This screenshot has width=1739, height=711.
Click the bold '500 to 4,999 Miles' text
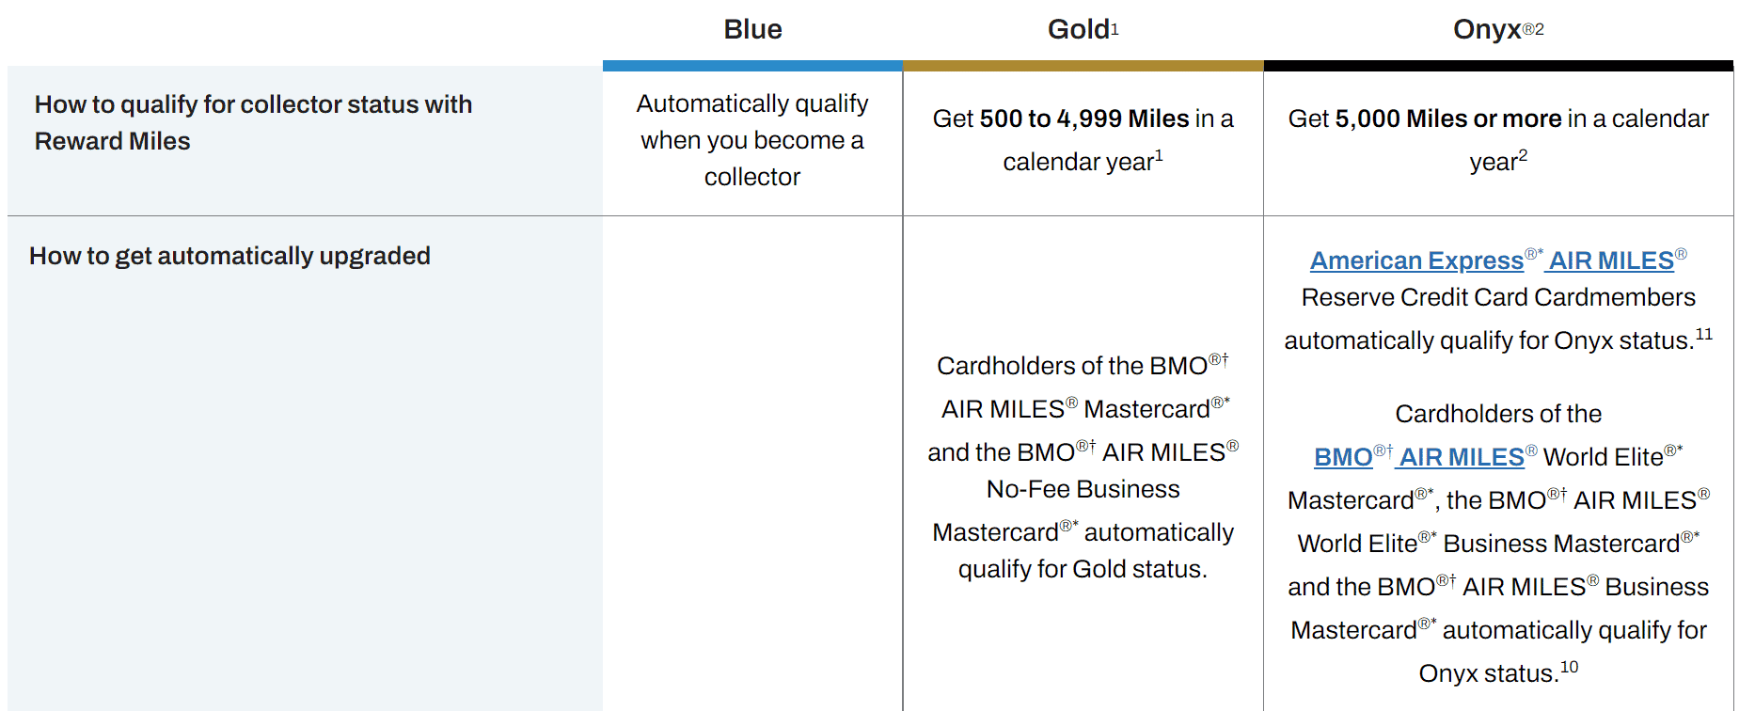point(1084,118)
